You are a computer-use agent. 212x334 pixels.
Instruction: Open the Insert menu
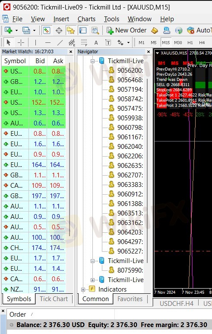click(x=61, y=19)
